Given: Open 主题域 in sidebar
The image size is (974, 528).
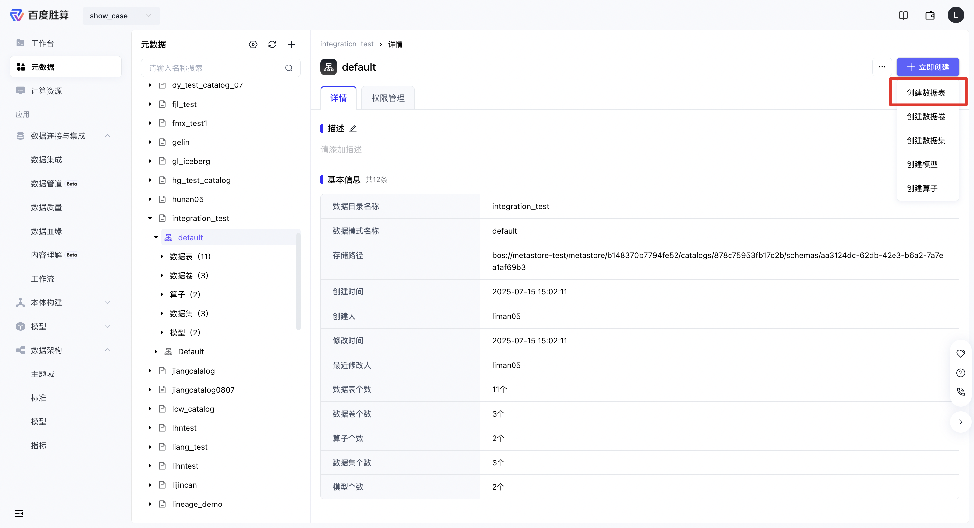Looking at the screenshot, I should (42, 374).
